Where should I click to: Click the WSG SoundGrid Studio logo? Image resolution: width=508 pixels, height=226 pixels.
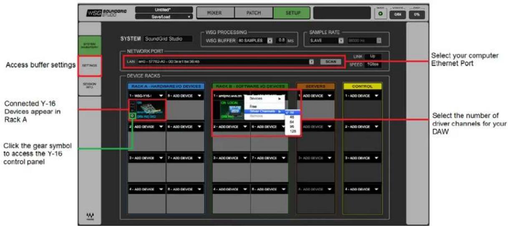pos(106,13)
